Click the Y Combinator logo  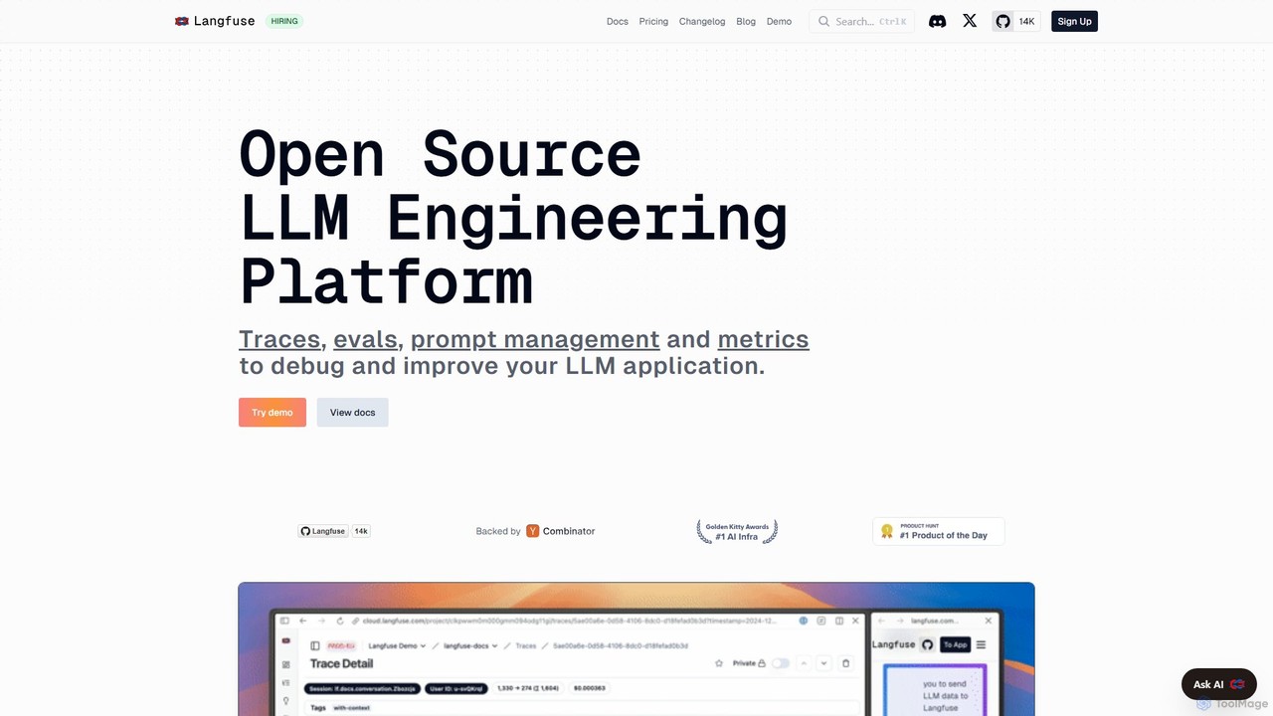533,531
